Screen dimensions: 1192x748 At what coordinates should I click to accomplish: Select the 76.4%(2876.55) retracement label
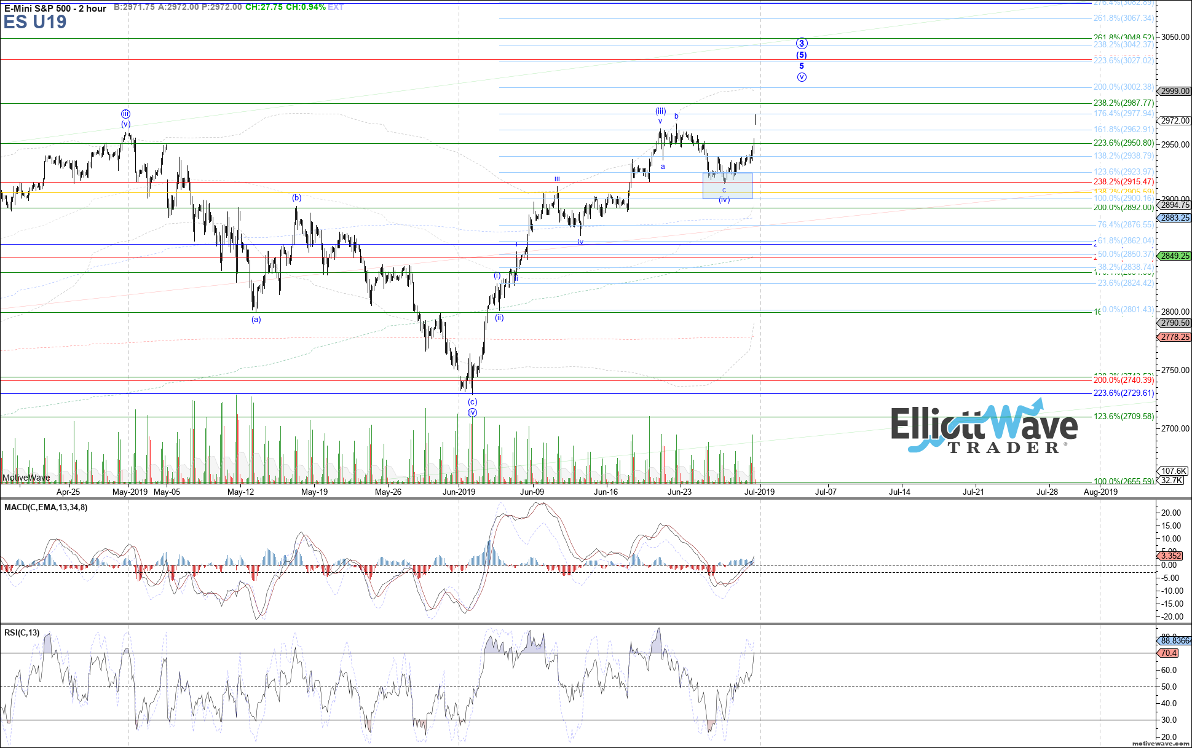coord(1126,225)
